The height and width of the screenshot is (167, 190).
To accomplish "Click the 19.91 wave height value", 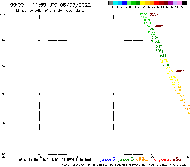I will (162, 55).
